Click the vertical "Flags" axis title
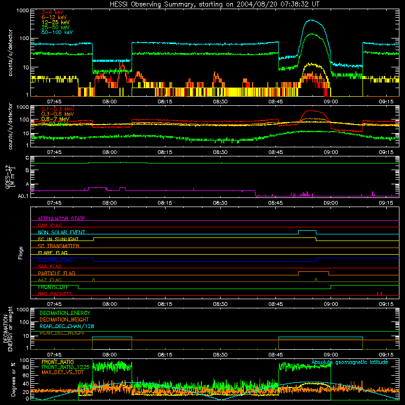Image resolution: width=405 pixels, height=405 pixels. pos(20,253)
